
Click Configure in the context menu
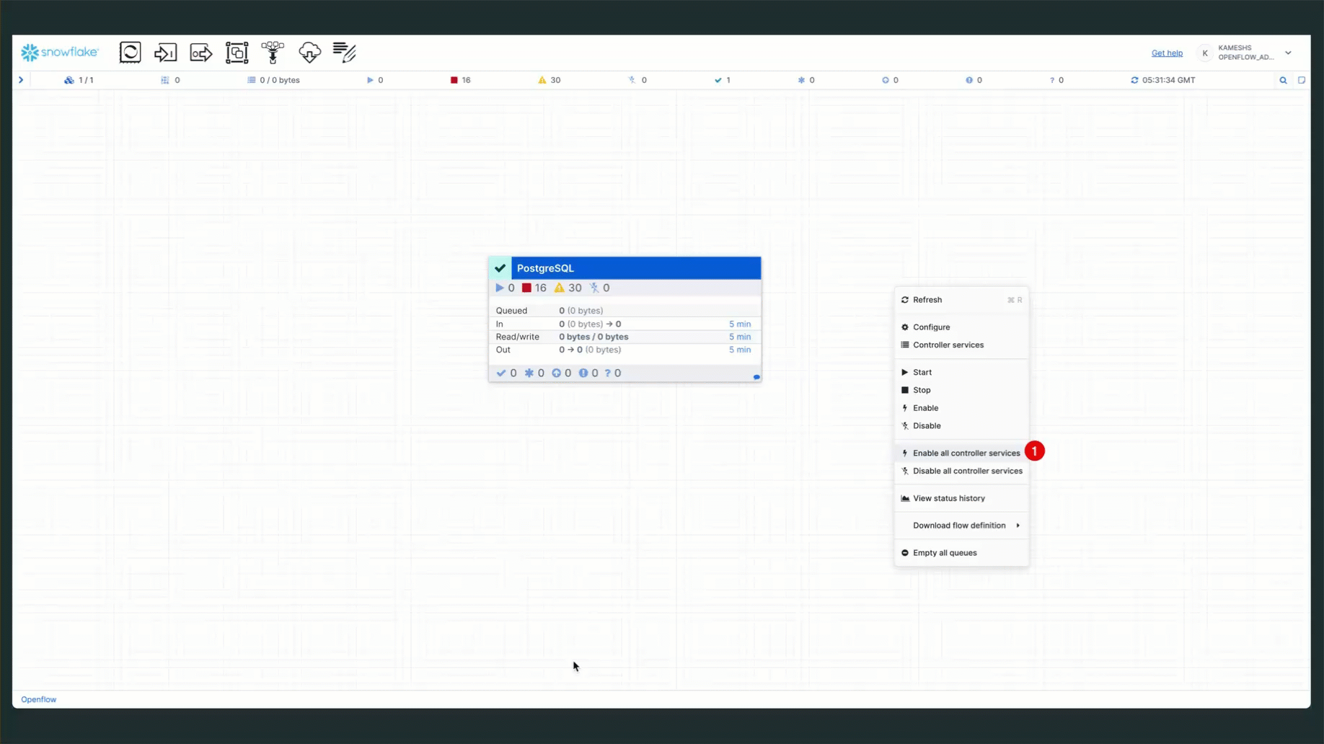931,327
